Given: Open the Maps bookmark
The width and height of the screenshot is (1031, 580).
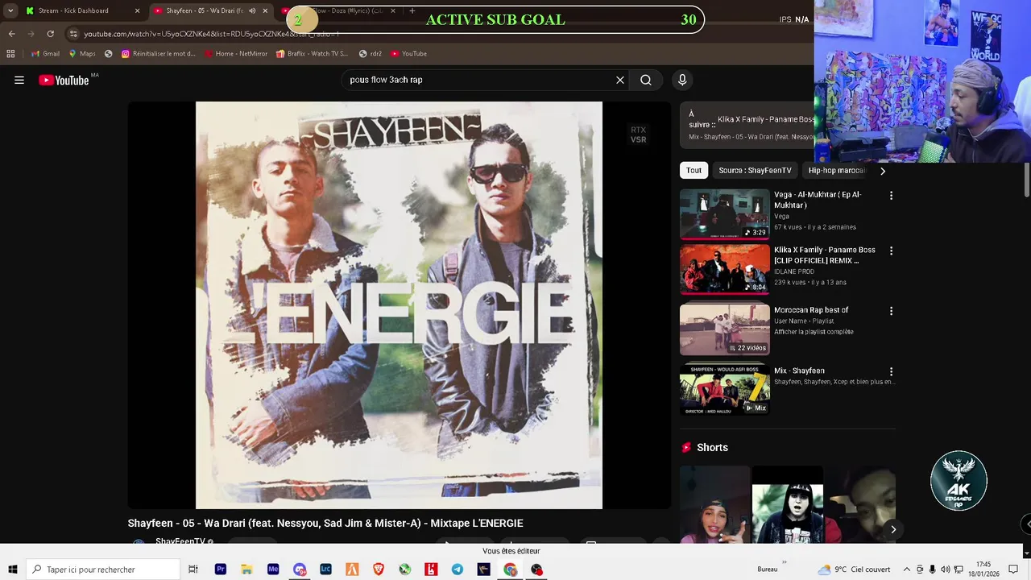Looking at the screenshot, I should coord(82,54).
